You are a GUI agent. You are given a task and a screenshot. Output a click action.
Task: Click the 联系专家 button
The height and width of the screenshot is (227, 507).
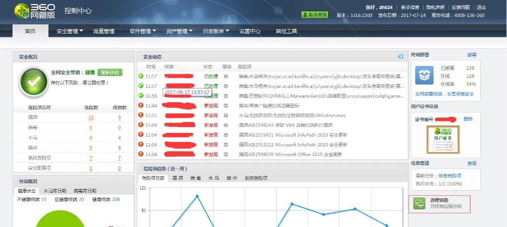click(x=315, y=14)
